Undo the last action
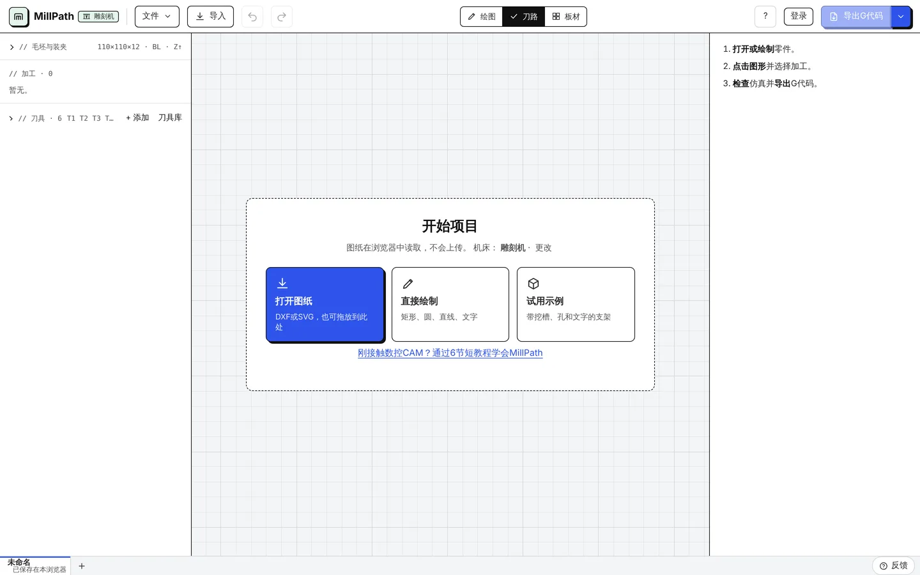The image size is (920, 575). tap(252, 17)
